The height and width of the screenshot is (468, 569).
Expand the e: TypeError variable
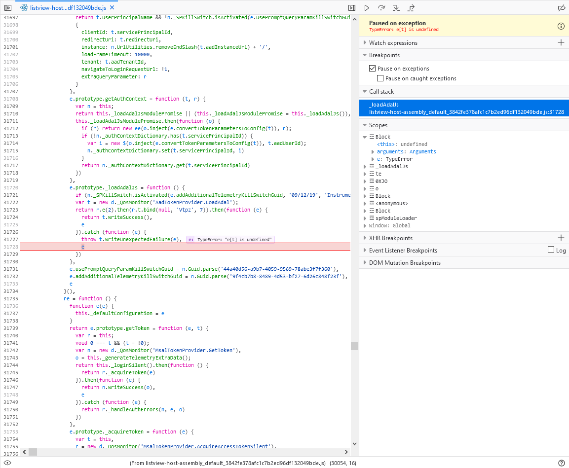coord(373,159)
